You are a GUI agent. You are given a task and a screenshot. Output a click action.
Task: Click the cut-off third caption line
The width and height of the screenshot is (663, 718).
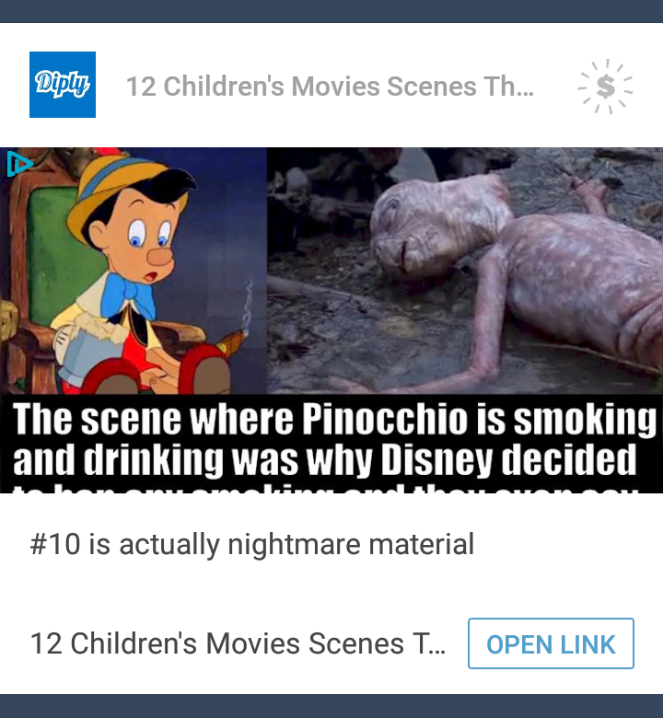tap(325, 489)
